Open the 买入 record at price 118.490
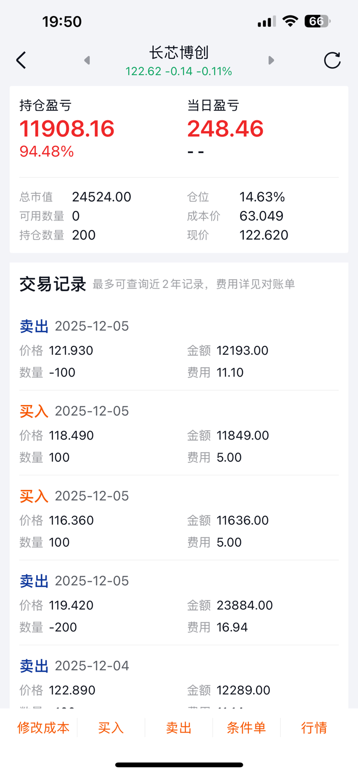358x775 pixels. 179,434
